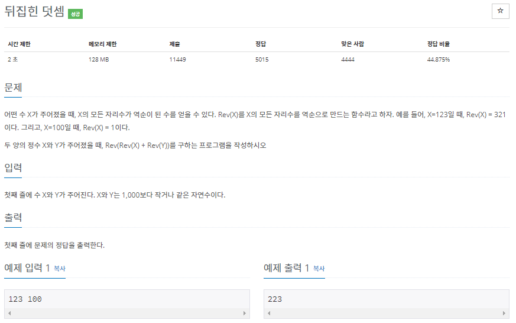Click the star favorite icon

point(500,11)
